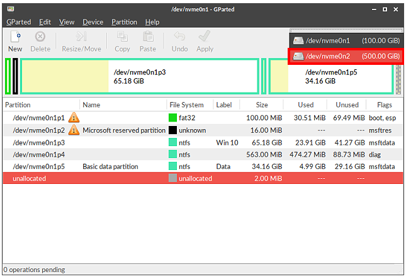The height and width of the screenshot is (279, 406).
Task: Open the Partition menu
Action: click(x=124, y=22)
